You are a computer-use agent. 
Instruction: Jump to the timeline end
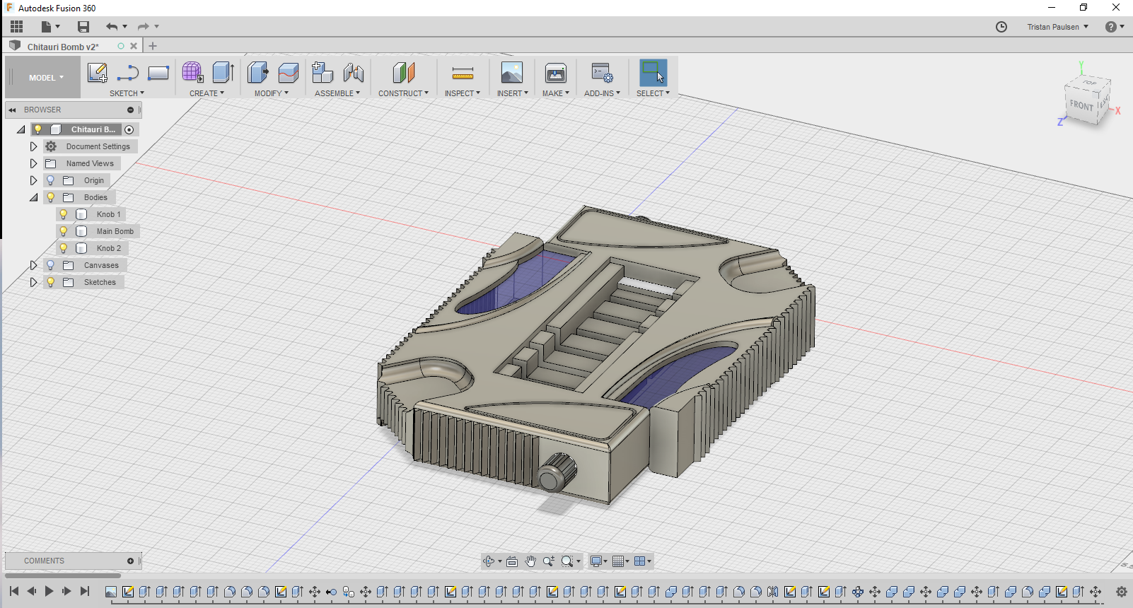(85, 591)
